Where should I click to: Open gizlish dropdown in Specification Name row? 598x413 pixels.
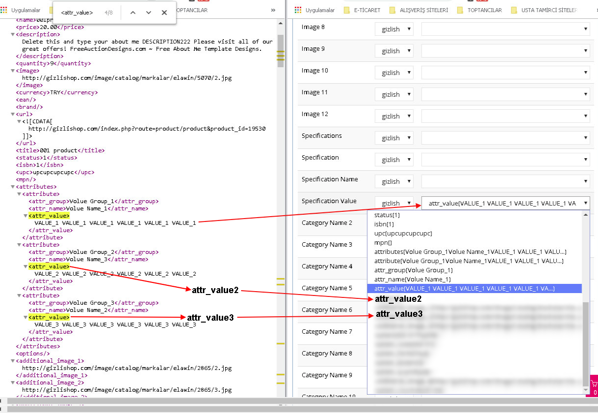pos(394,181)
